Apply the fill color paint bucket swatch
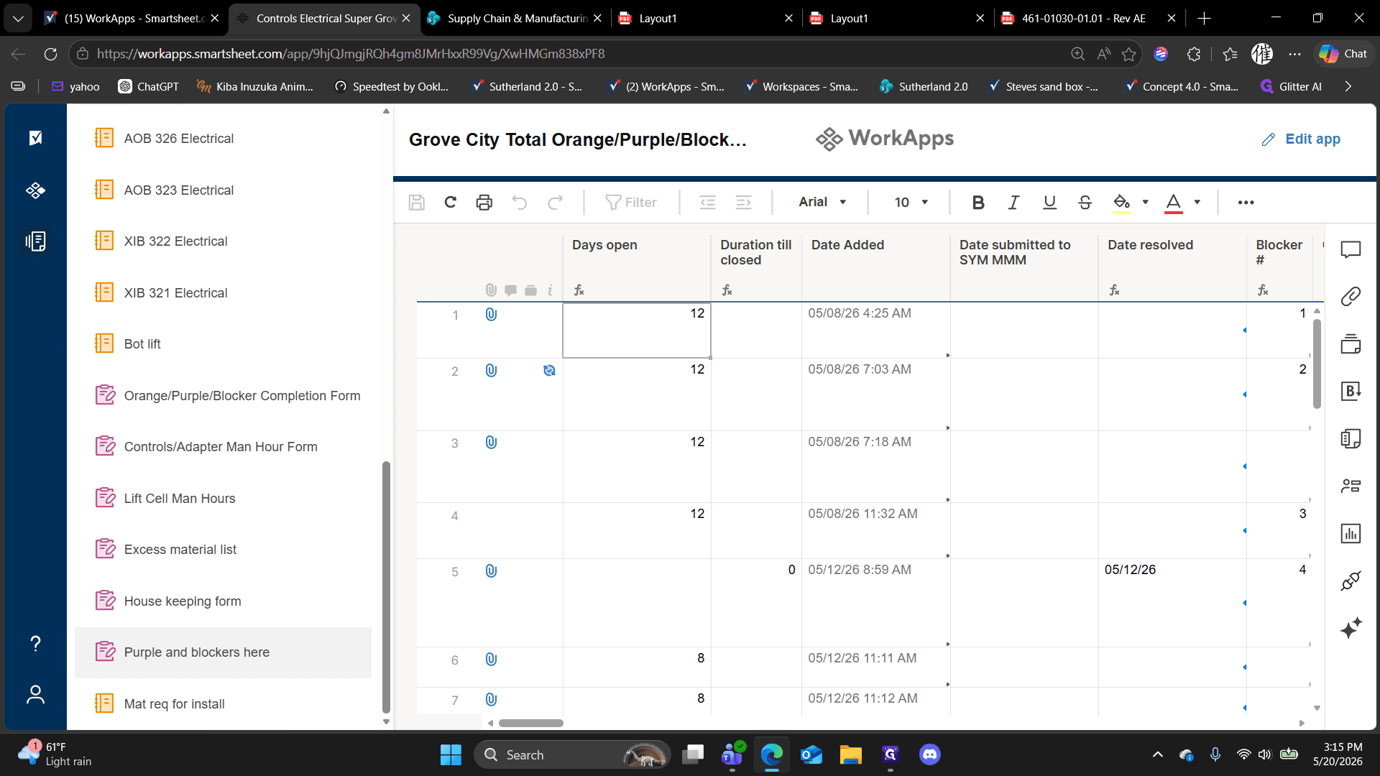 (1121, 203)
